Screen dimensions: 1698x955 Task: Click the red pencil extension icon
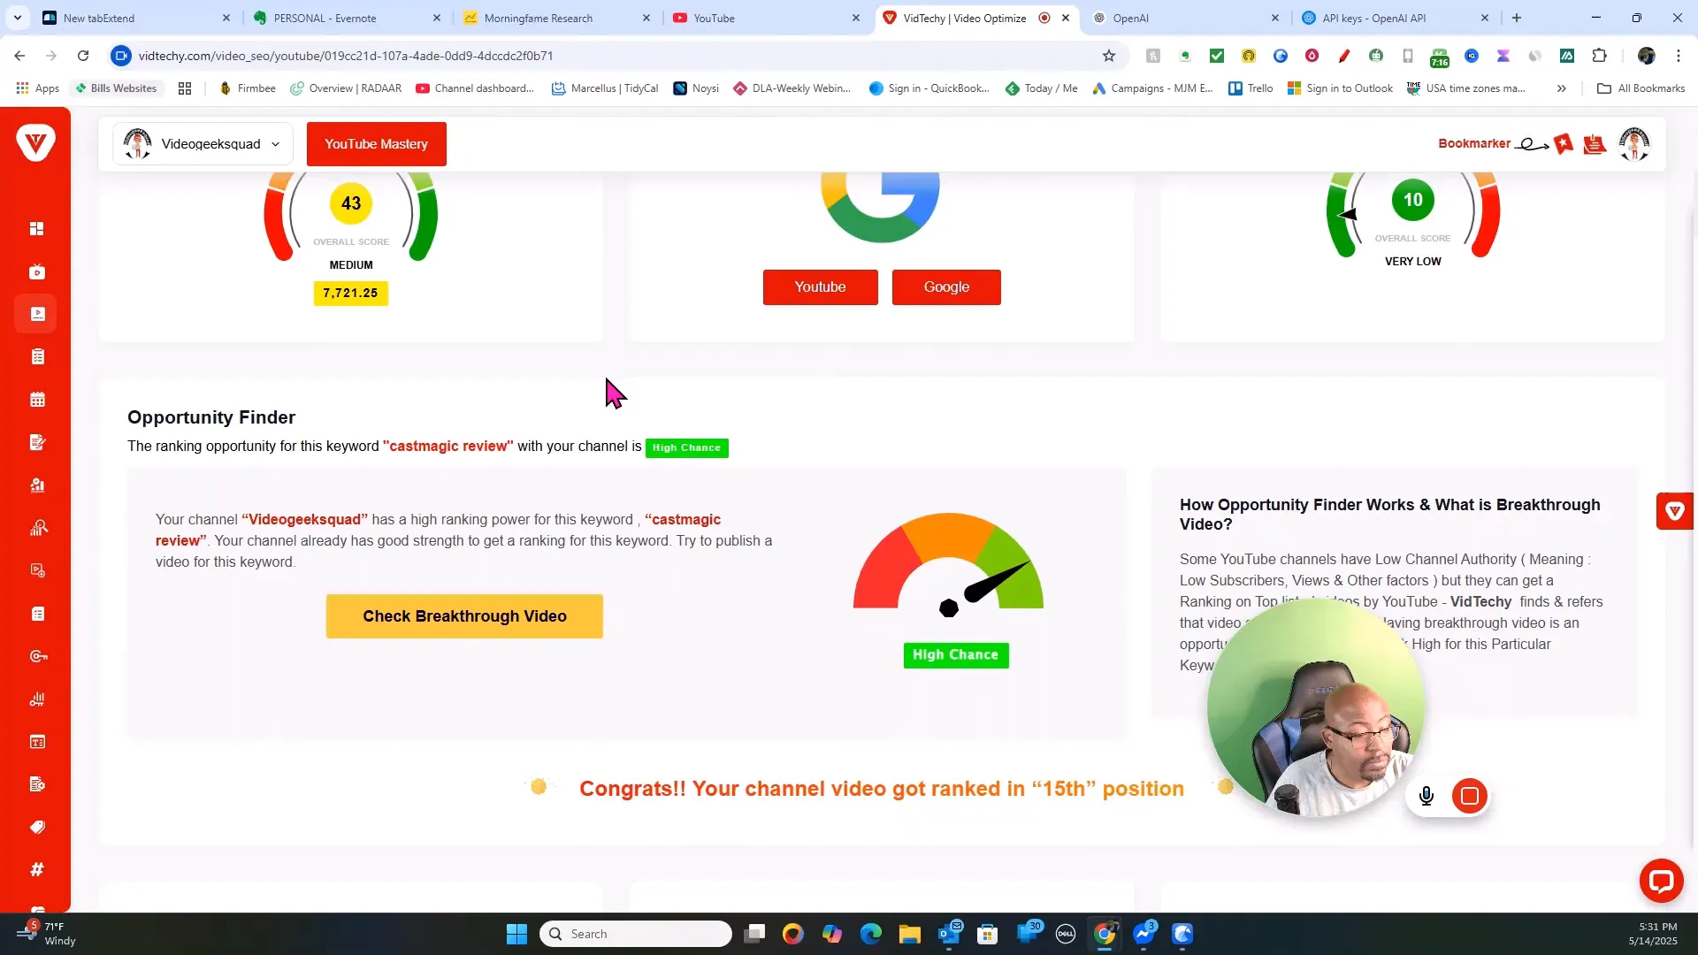[1344, 56]
